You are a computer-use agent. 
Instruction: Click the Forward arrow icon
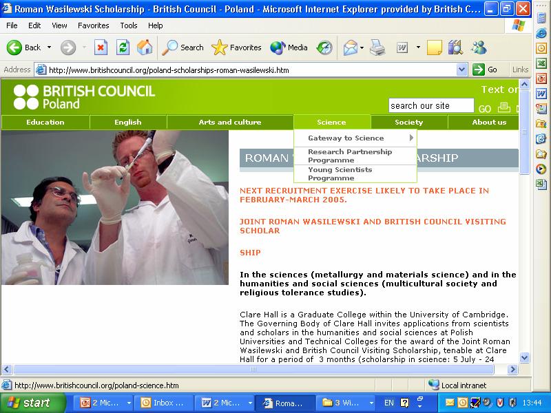pos(67,47)
